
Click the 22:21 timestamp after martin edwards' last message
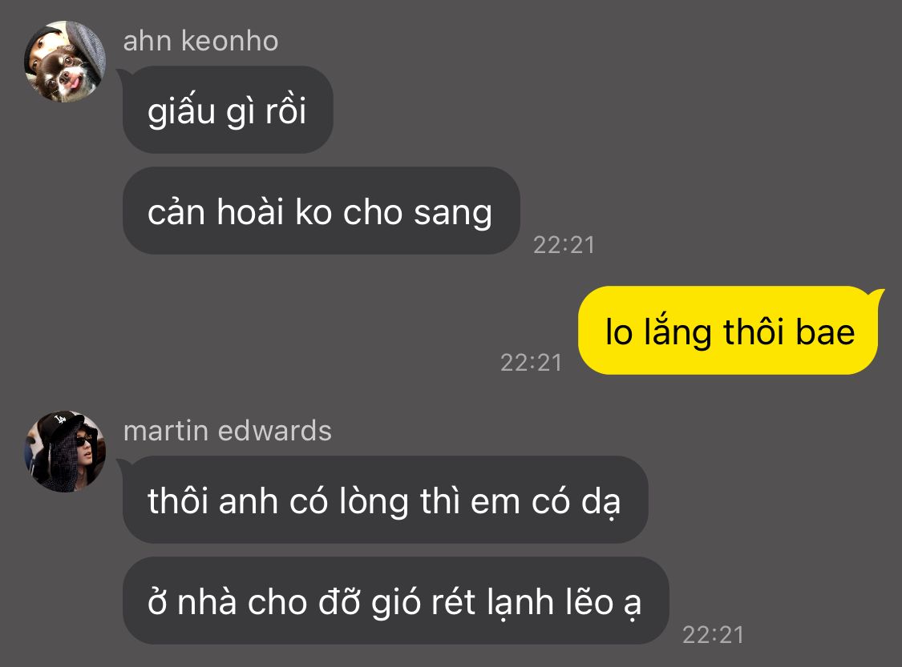[x=713, y=635]
